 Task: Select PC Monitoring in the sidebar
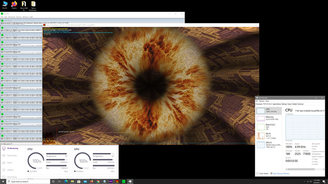click(10, 148)
